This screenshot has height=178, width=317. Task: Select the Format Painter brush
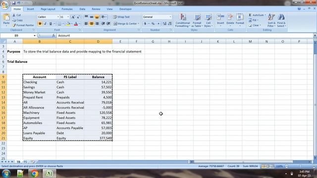pos(23,25)
